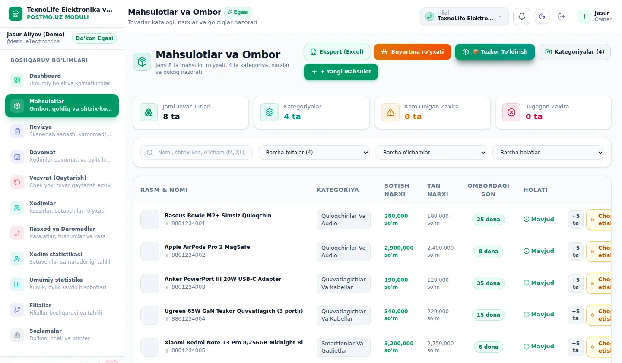Open the Barcha holatlar status dropdown
This screenshot has height=363, width=622.
pos(549,153)
